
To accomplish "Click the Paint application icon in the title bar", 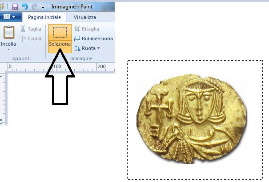I will 1,7.
